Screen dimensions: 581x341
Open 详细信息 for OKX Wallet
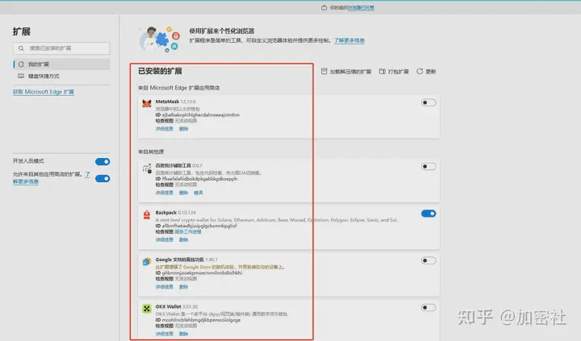[x=164, y=334]
